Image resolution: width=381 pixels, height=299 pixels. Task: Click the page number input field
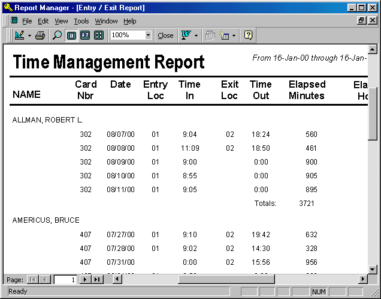coord(65,279)
